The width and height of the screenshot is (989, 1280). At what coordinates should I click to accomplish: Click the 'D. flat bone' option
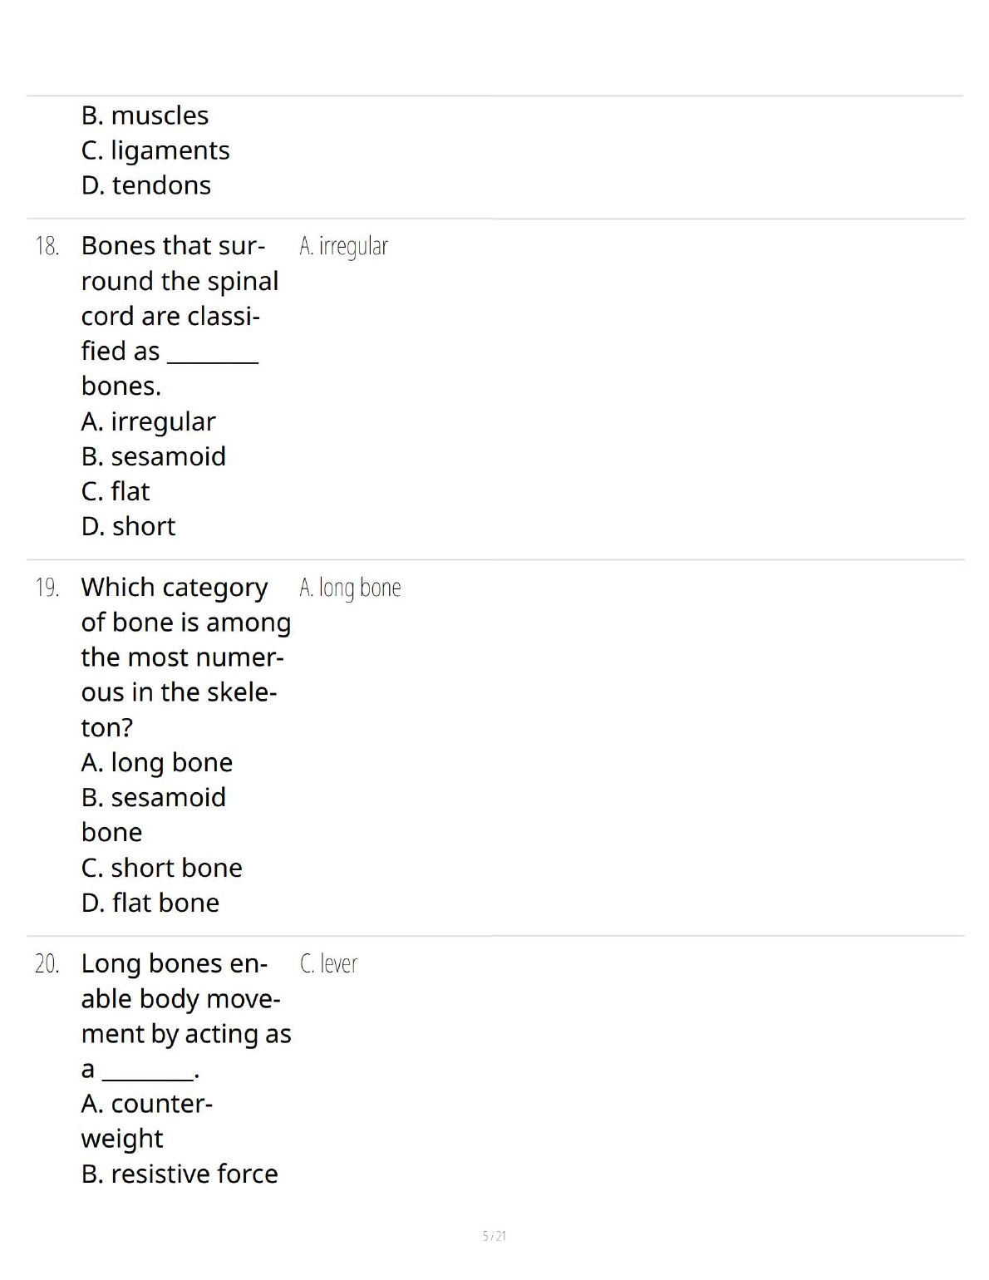coord(150,903)
